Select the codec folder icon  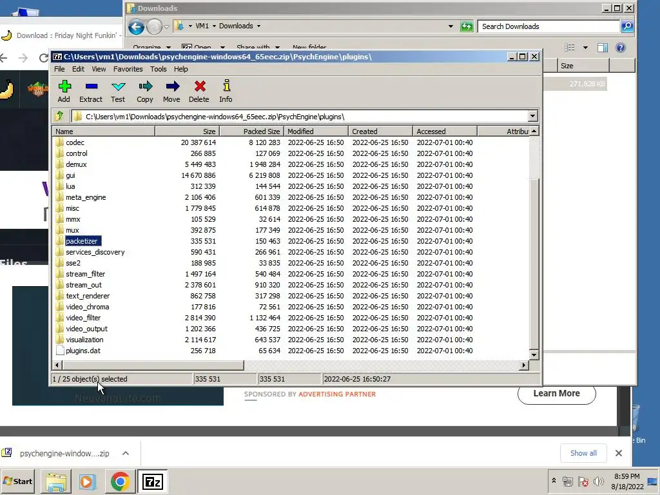coord(60,142)
